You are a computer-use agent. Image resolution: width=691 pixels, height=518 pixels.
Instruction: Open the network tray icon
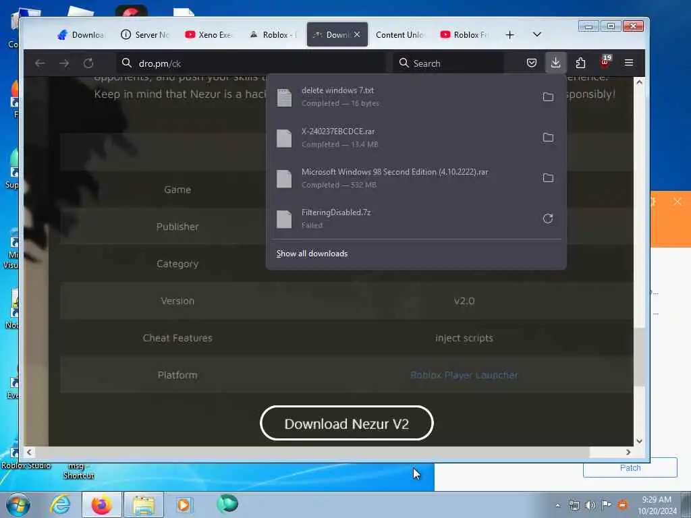pyautogui.click(x=574, y=505)
